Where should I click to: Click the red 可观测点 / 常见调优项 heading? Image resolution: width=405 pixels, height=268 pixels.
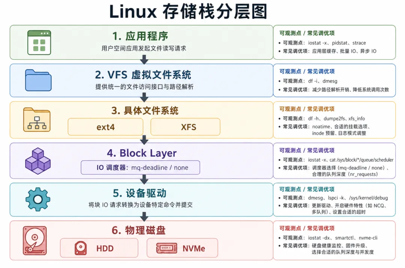pos(307,228)
